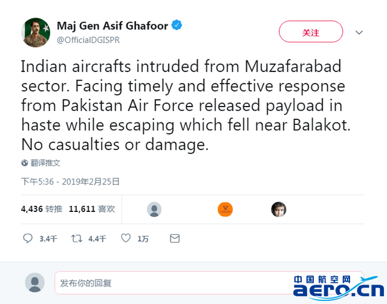
Task: View the 11,611 喜欢 likes list
Action: (x=91, y=209)
